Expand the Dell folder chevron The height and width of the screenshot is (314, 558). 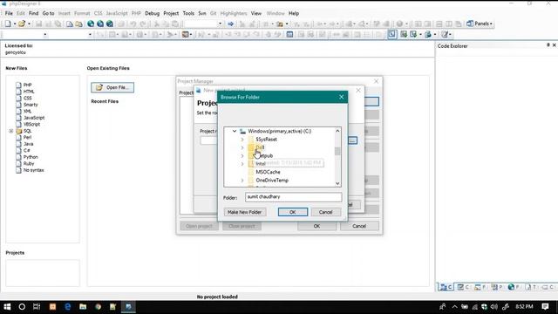242,147
